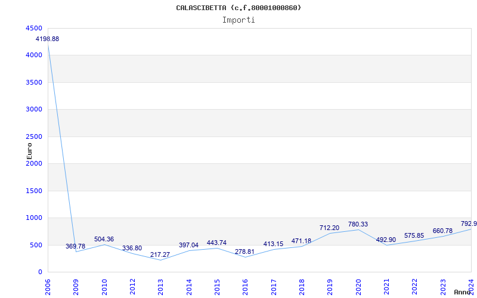Click the 2500 y-axis tick label
The width and height of the screenshot is (477, 298).
point(33,136)
